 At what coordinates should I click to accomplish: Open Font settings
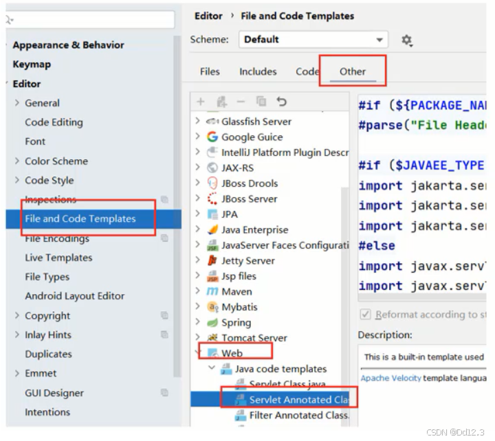click(x=35, y=142)
